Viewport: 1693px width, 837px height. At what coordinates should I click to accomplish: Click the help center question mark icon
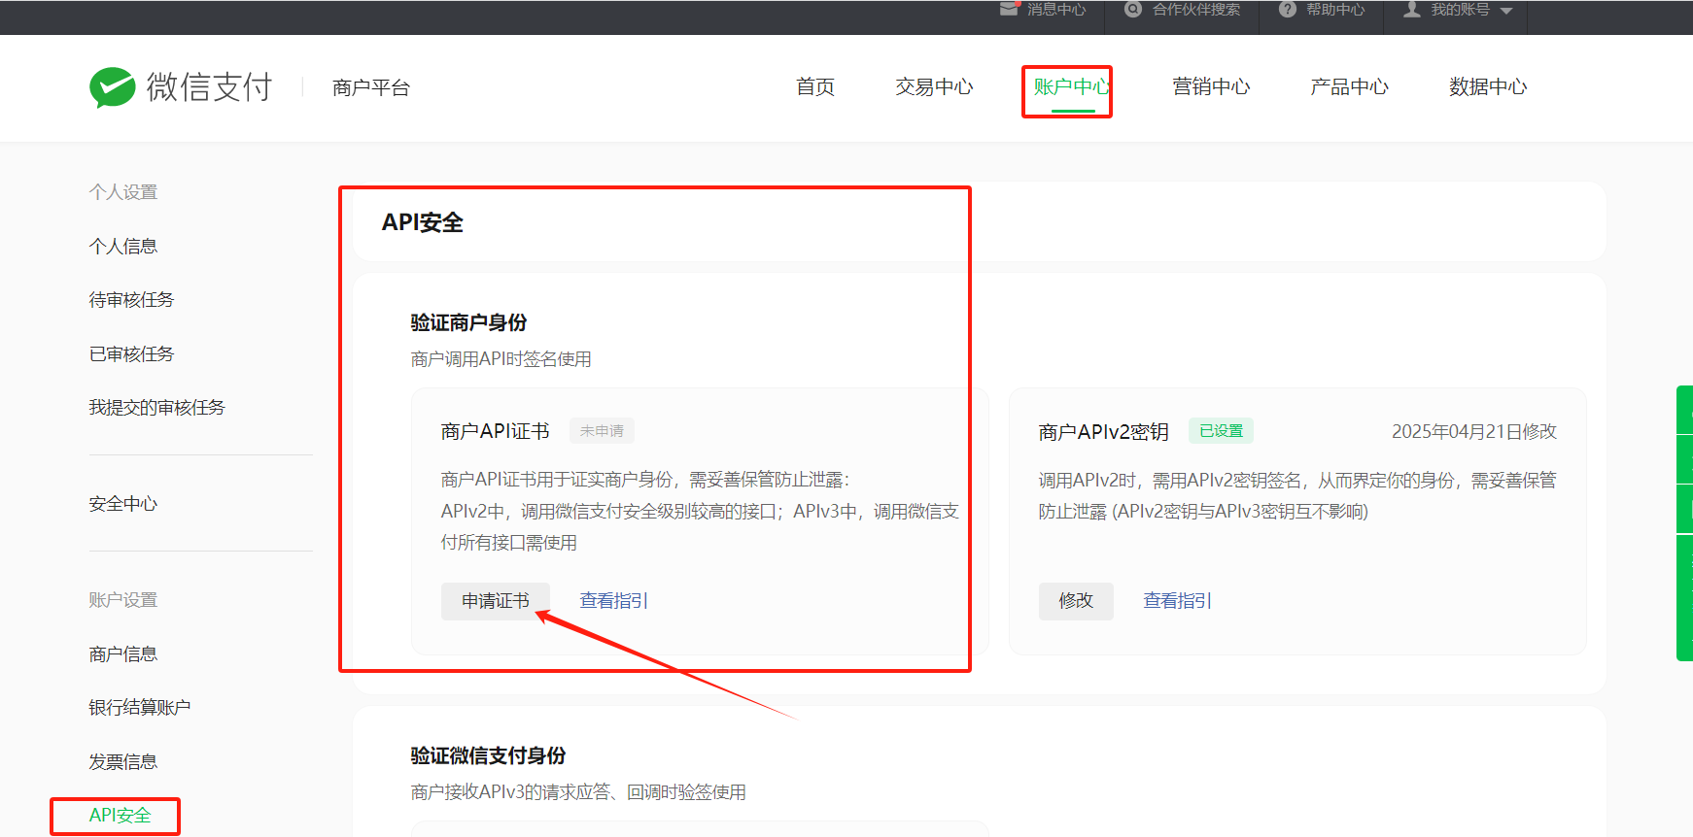1288,10
